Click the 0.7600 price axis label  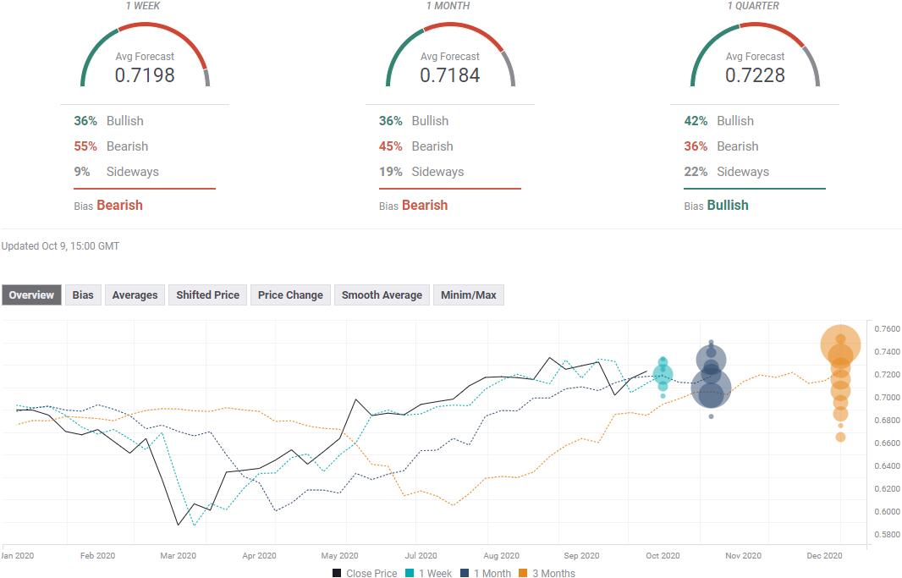(887, 329)
